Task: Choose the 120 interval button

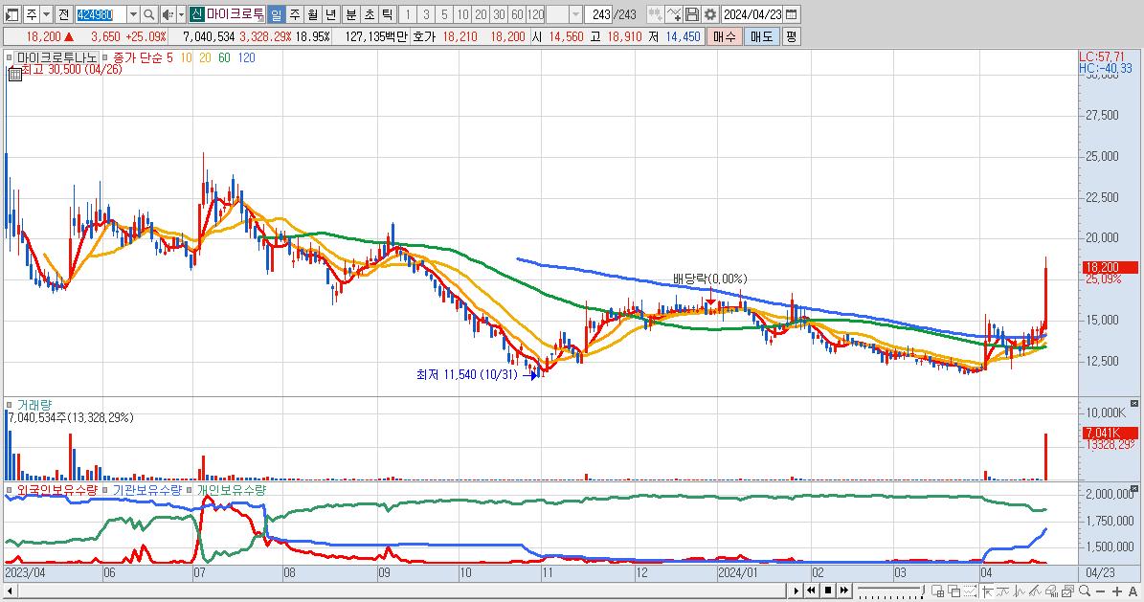Action: pyautogui.click(x=535, y=14)
